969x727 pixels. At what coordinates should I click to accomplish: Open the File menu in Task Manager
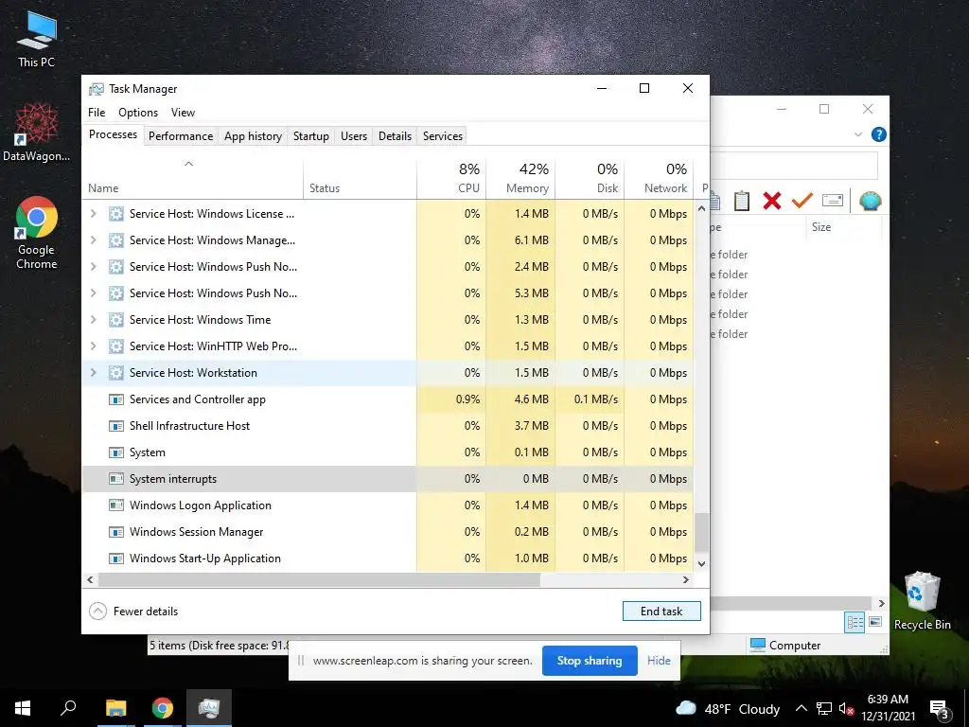click(97, 113)
